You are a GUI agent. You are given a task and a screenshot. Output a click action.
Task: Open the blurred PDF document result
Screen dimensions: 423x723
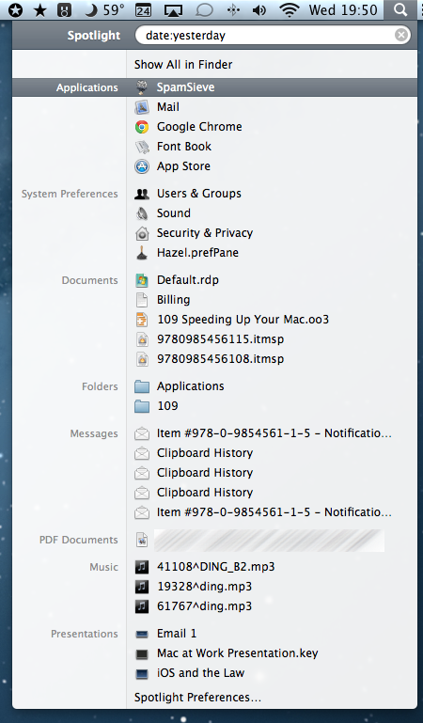pyautogui.click(x=269, y=541)
